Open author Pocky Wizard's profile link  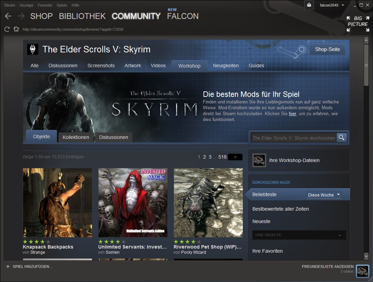(x=194, y=252)
